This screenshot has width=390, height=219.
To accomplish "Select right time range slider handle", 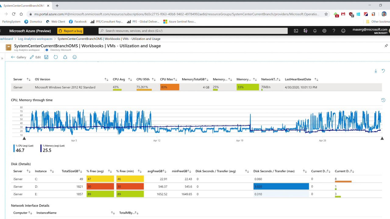I will 382,138.
